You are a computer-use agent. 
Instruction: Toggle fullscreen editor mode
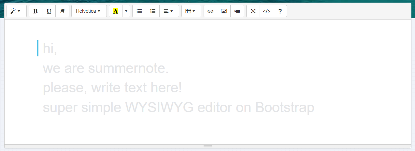point(253,11)
